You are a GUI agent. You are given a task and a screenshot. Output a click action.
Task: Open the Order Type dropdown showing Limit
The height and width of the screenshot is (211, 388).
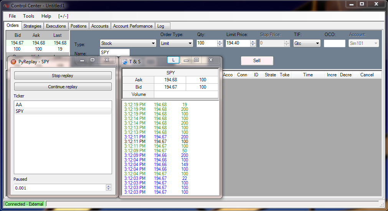[x=176, y=43]
